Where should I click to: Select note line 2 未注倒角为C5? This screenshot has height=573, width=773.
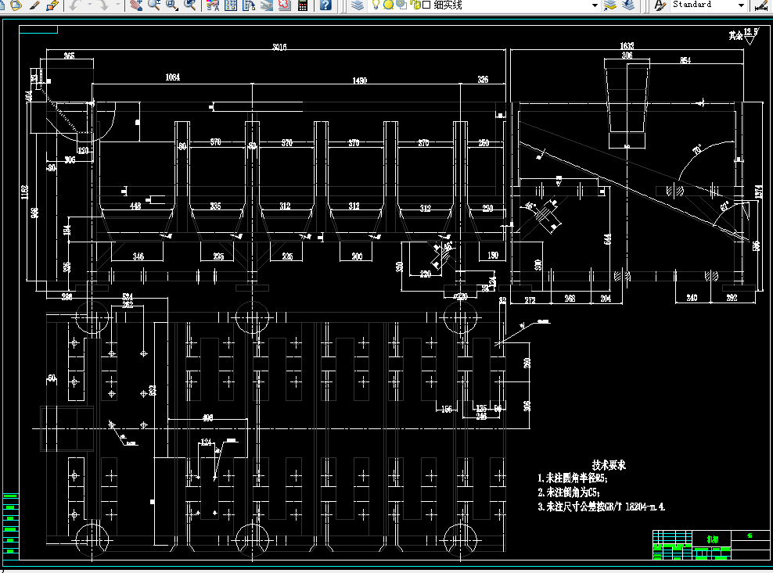coord(569,492)
